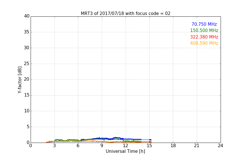
Task: Click the x-axis tick label '18'
Action: pyautogui.click(x=173, y=146)
